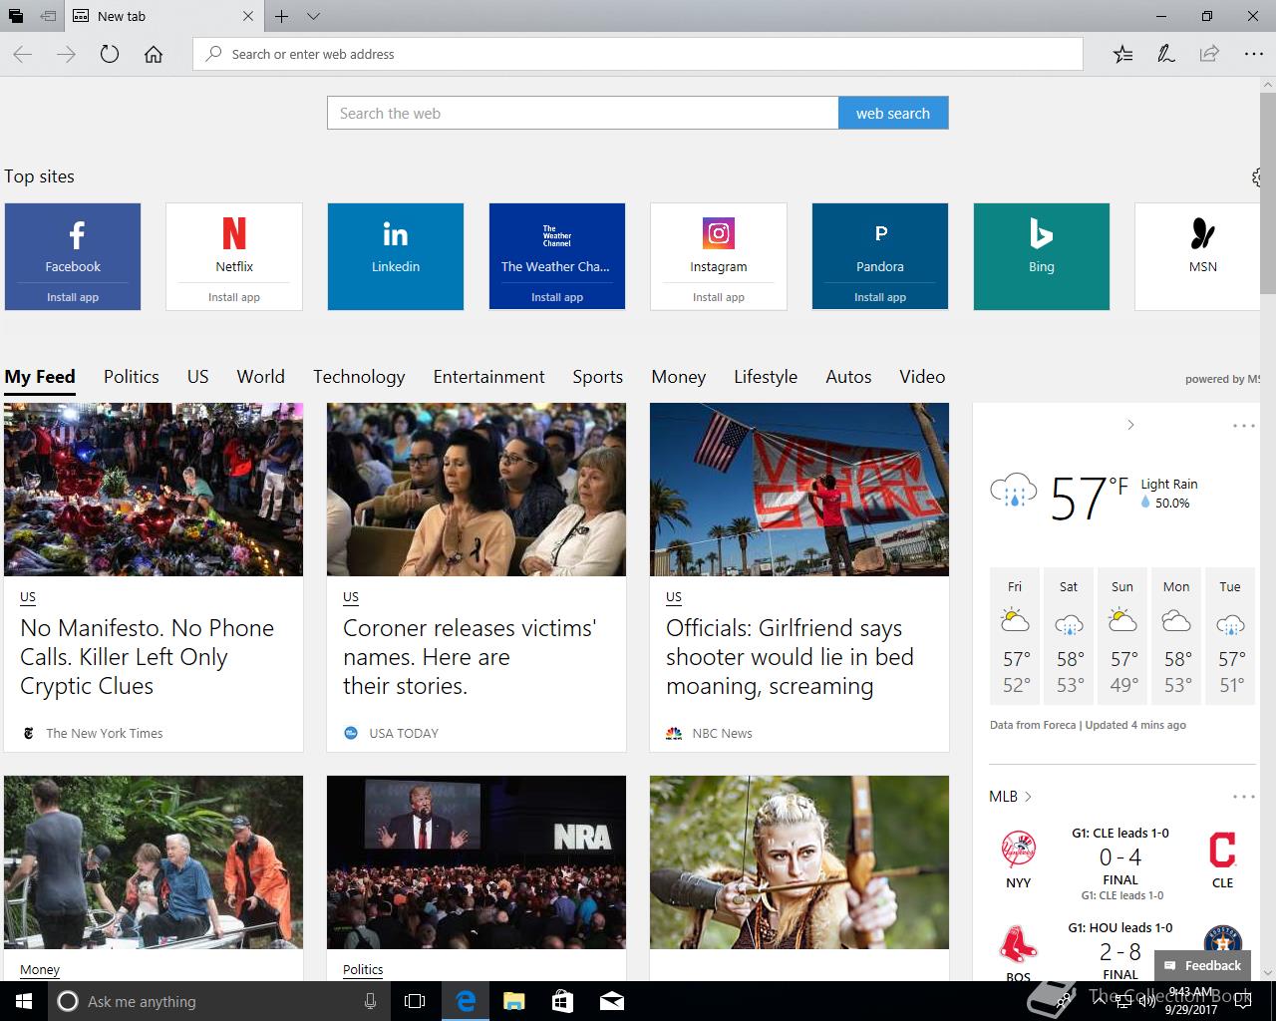Switch to the Entertainment feed tab

[x=488, y=377]
